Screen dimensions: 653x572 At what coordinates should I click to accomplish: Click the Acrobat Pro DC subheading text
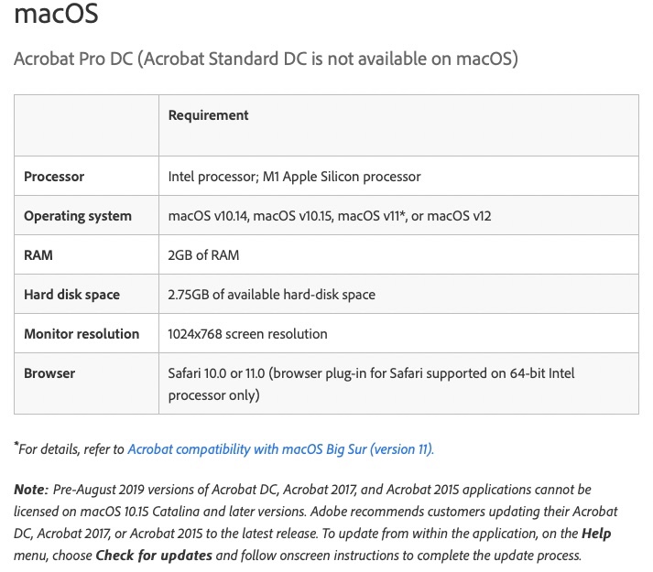coord(266,59)
